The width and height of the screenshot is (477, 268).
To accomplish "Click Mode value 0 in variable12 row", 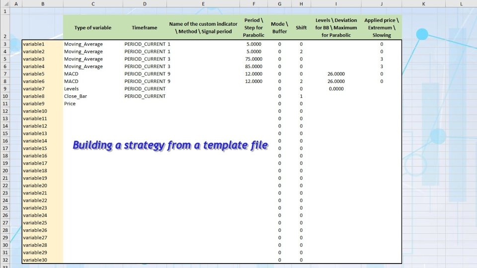I will pyautogui.click(x=280, y=126).
